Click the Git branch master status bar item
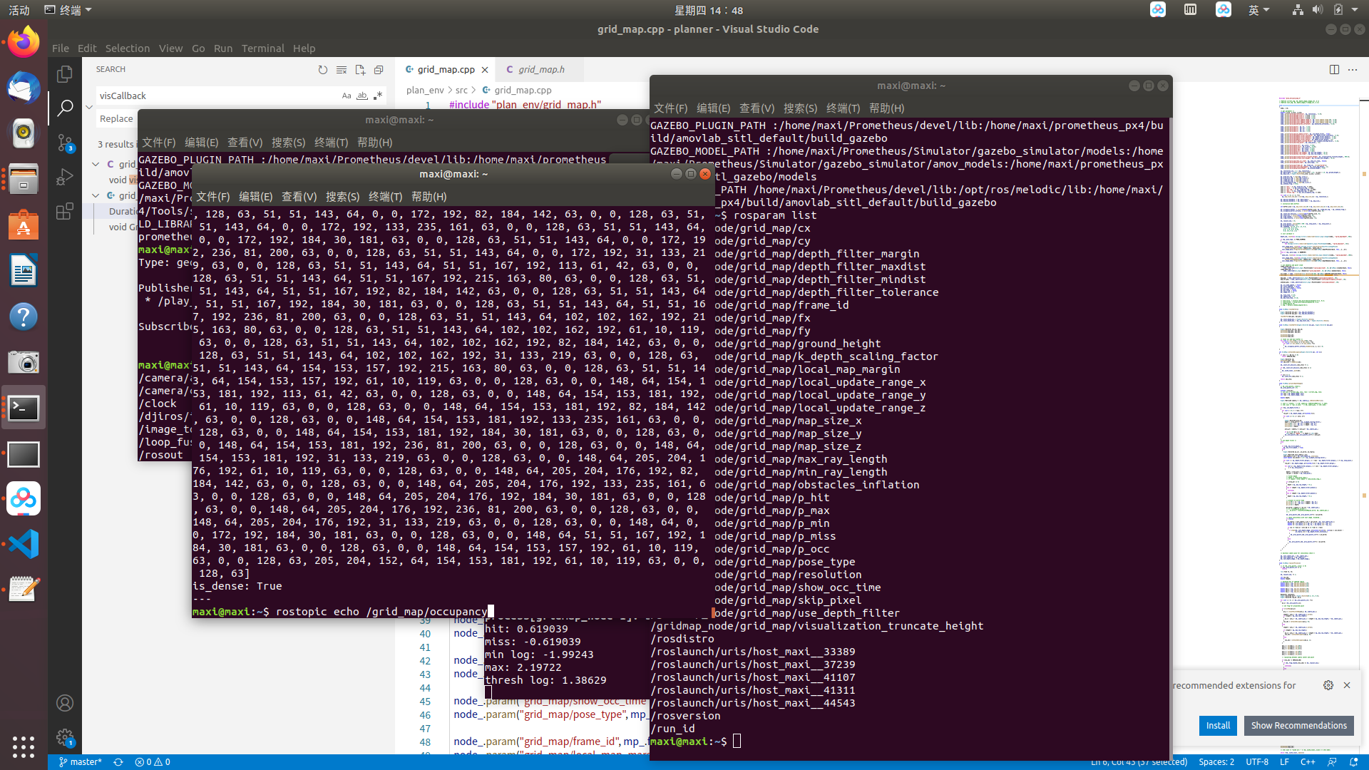The width and height of the screenshot is (1369, 770). [x=79, y=761]
